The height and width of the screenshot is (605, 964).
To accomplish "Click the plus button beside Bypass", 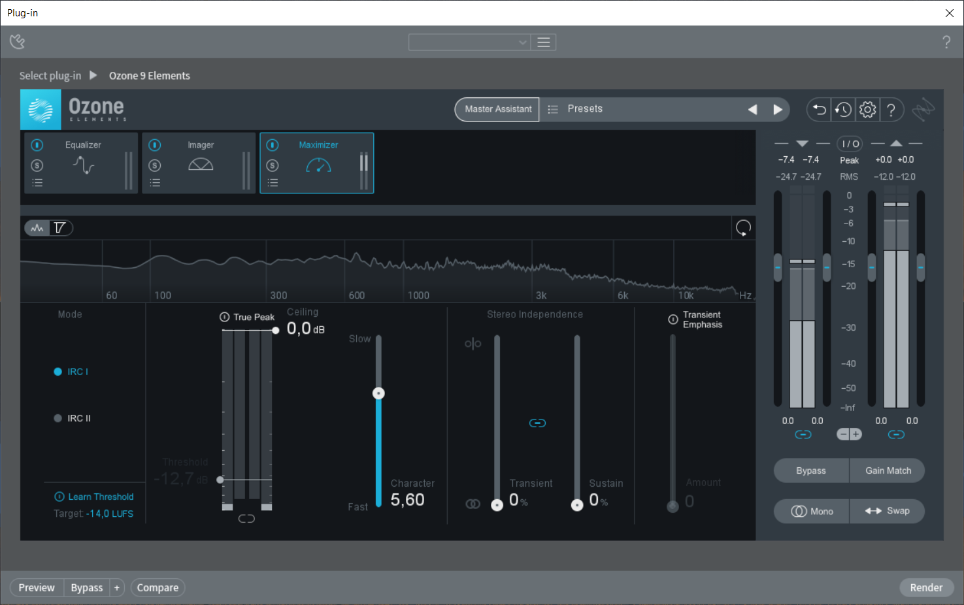I will click(x=117, y=588).
